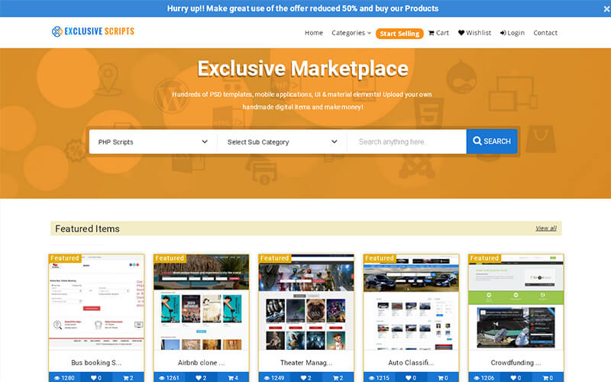Open the Cart link
Viewport: 611px width, 382px height.
[438, 33]
